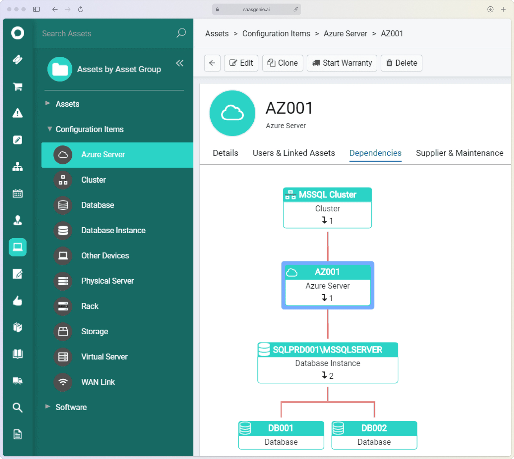This screenshot has height=459, width=514.
Task: Collapse sidebar with double chevron icon
Action: (x=180, y=63)
